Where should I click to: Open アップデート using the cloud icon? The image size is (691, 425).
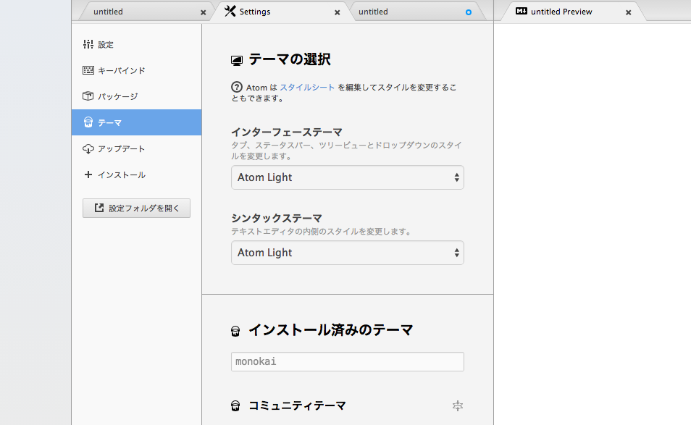(x=88, y=148)
